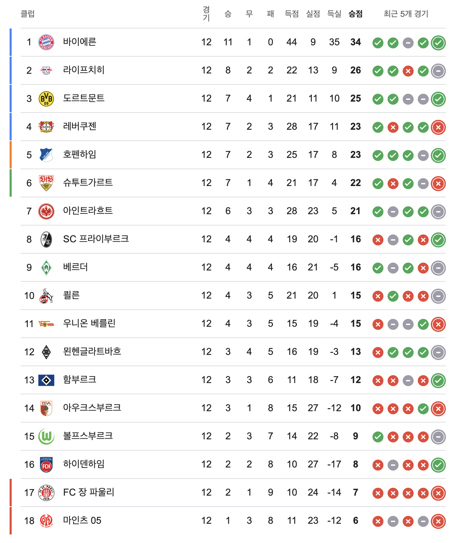The image size is (462, 543).
Task: Click the 최근 5개 경기 column header
Action: coord(406,14)
